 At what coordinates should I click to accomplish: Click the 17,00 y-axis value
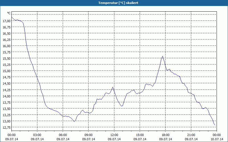pos(7,21)
